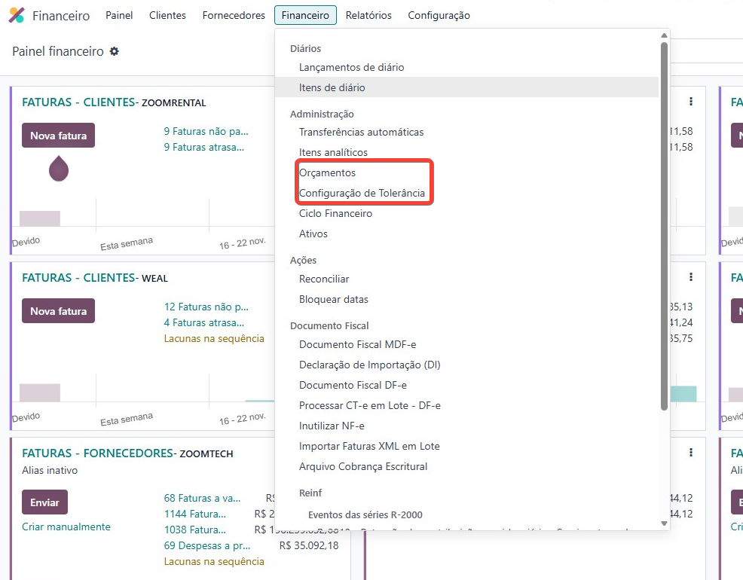Open the Fornecedores top menu

click(234, 15)
